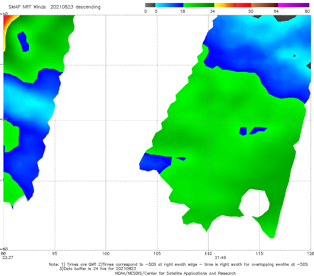Click the swath time '23:27'
The width and height of the screenshot is (314, 276).
click(8, 258)
